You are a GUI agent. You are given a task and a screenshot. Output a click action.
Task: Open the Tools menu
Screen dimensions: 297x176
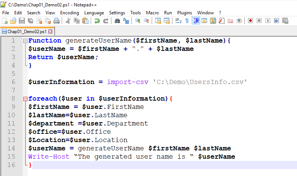tap(136, 13)
